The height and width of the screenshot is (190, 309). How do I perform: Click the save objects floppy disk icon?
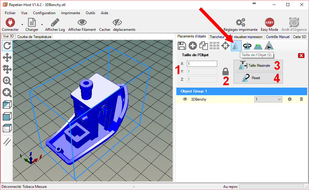point(182,46)
